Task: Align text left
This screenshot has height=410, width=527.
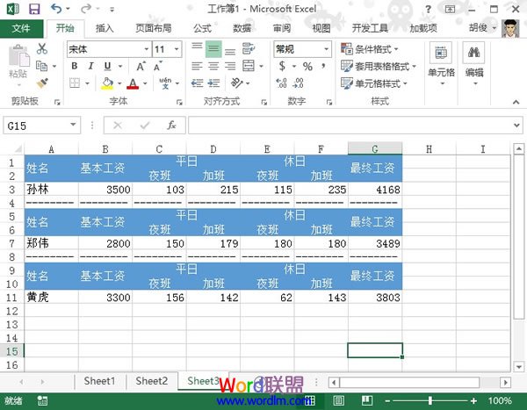Action: pos(197,66)
